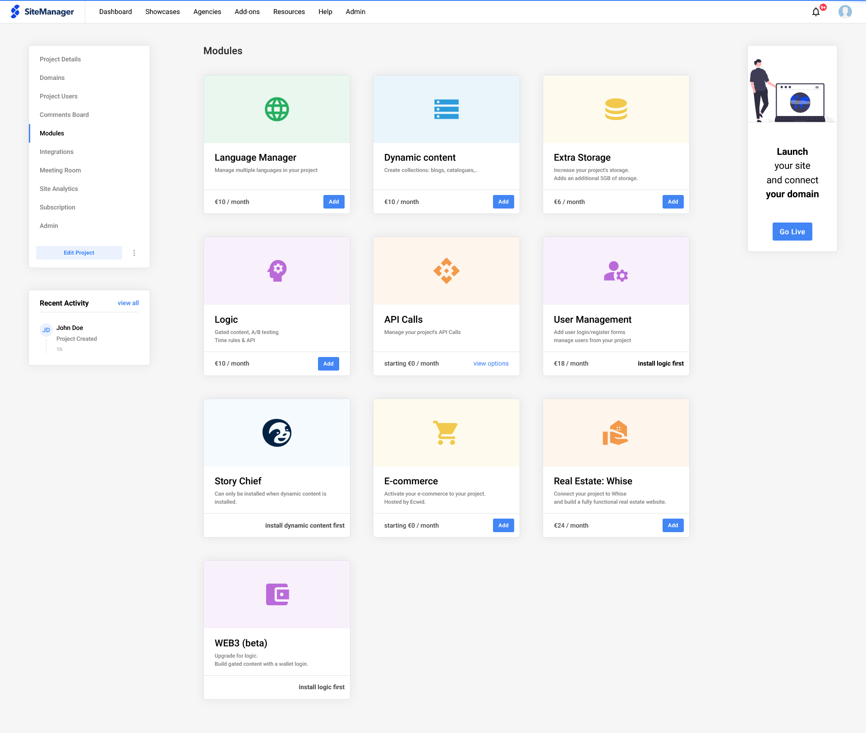Image resolution: width=866 pixels, height=733 pixels.
Task: Click the John Doe activity entry
Action: click(x=69, y=328)
